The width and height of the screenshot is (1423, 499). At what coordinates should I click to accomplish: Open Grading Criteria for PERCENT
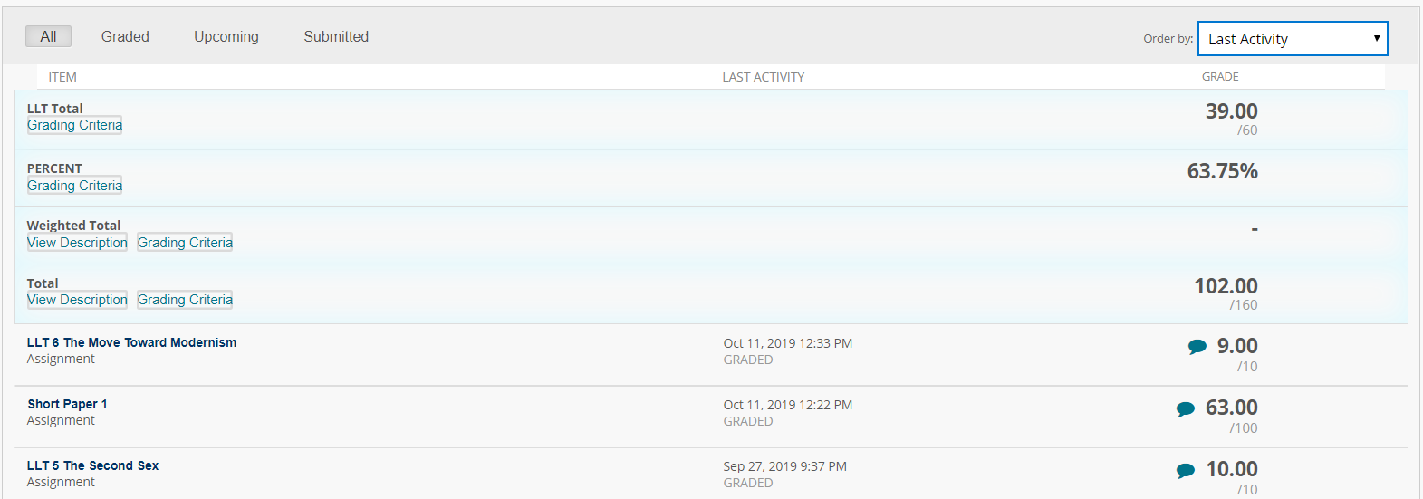[x=74, y=186]
